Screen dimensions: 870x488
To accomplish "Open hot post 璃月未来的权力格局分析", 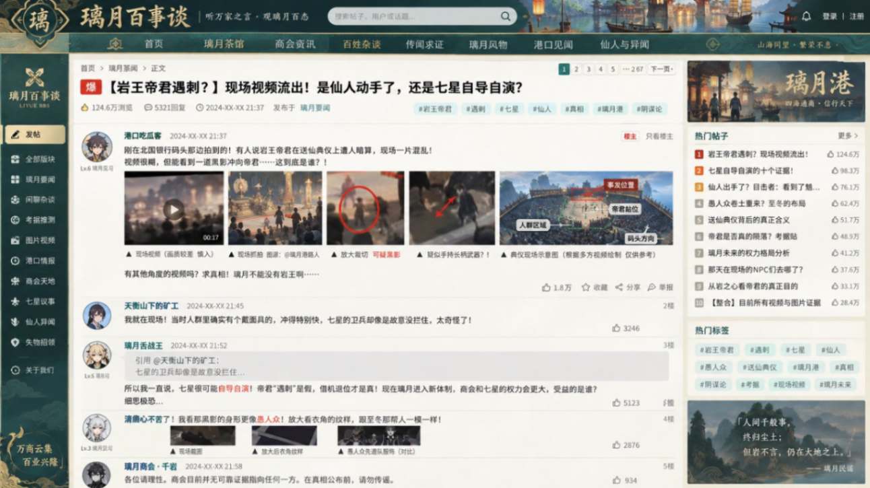I will coord(749,253).
